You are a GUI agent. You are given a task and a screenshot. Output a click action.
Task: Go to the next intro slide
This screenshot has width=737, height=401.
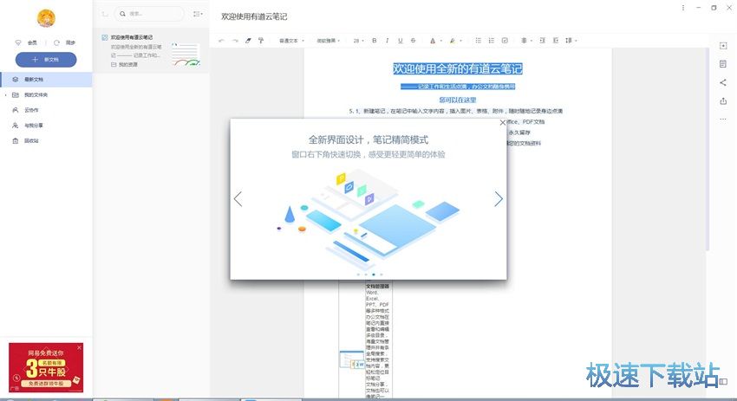[x=499, y=199]
